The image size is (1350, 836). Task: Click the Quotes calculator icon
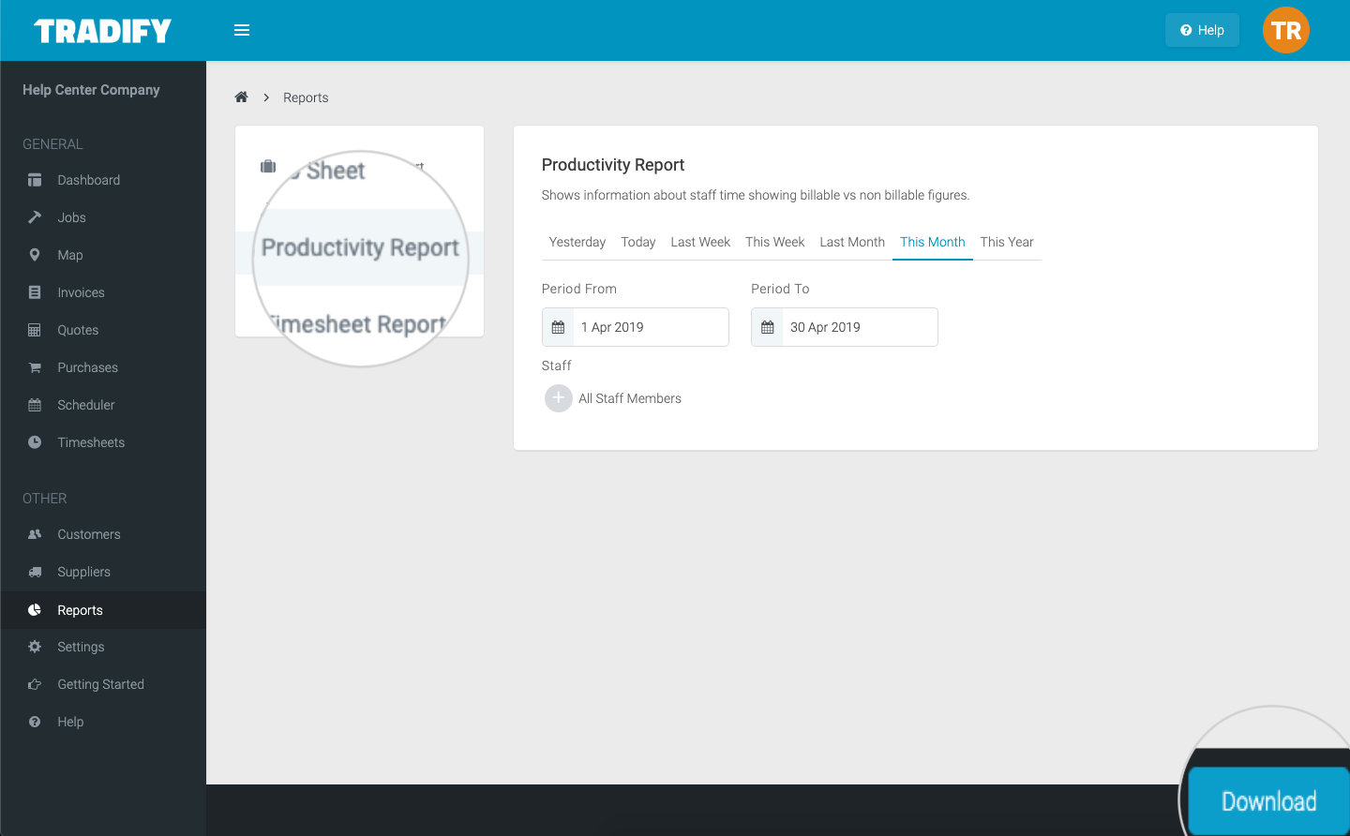click(x=35, y=330)
